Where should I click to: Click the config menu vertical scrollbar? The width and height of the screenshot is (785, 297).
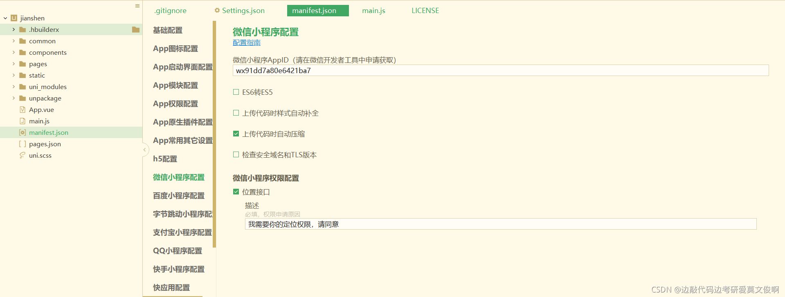(x=214, y=134)
